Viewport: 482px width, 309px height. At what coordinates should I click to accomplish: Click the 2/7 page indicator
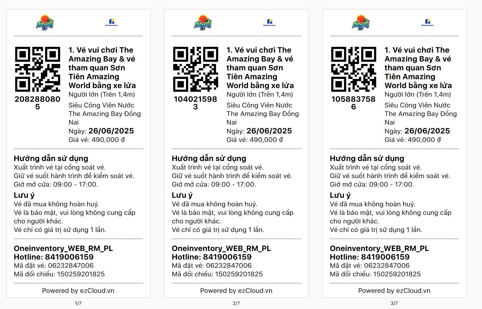(236, 303)
